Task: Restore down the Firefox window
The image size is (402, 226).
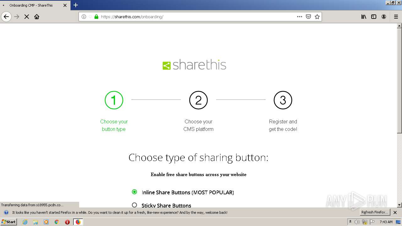Action: (393, 3)
